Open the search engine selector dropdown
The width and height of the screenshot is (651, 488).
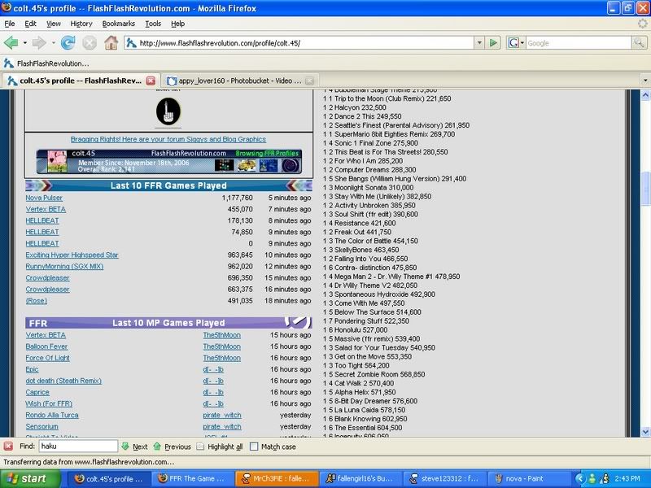point(522,43)
